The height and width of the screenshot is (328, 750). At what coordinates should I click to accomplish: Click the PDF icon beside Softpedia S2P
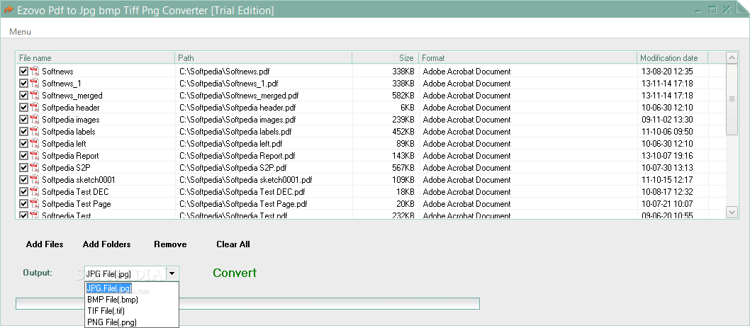pyautogui.click(x=35, y=167)
